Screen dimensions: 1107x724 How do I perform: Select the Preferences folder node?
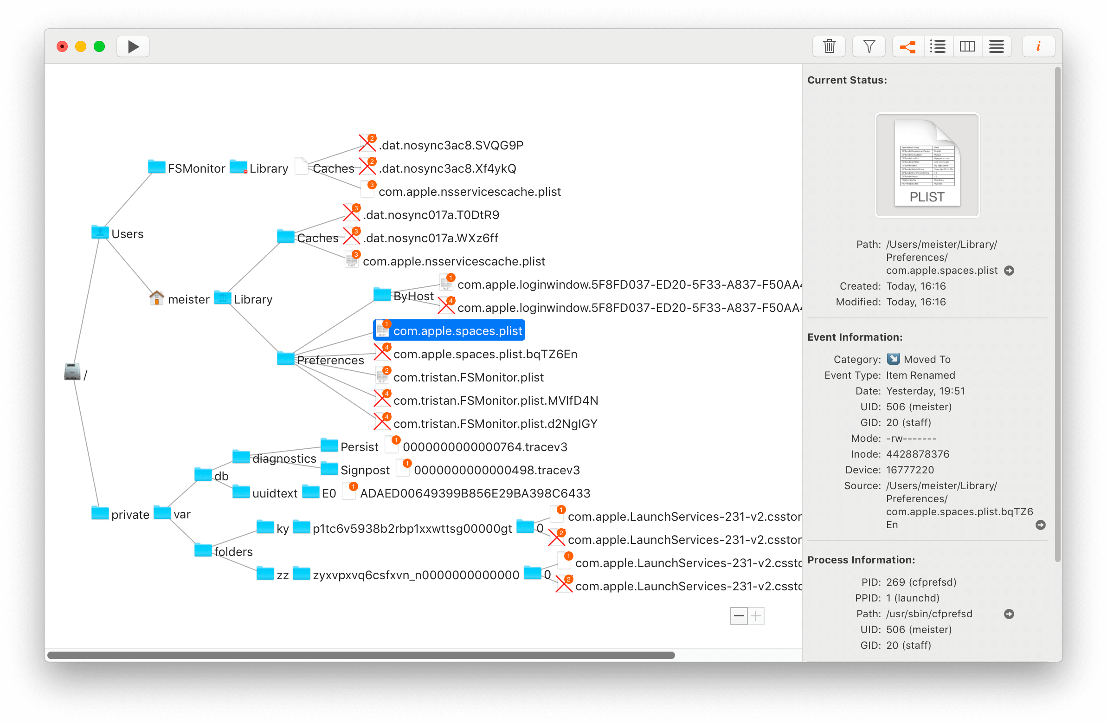click(330, 360)
